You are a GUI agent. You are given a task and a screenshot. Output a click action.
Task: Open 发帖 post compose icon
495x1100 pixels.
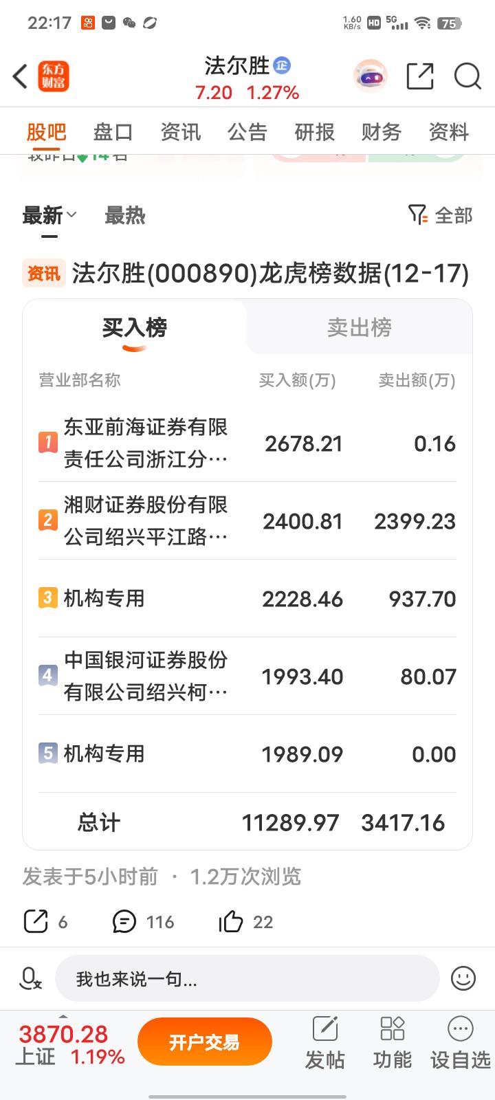tap(325, 1042)
